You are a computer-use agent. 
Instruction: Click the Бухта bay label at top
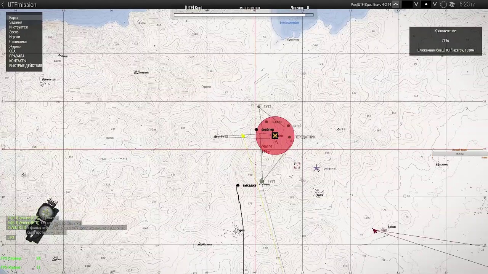click(x=289, y=23)
